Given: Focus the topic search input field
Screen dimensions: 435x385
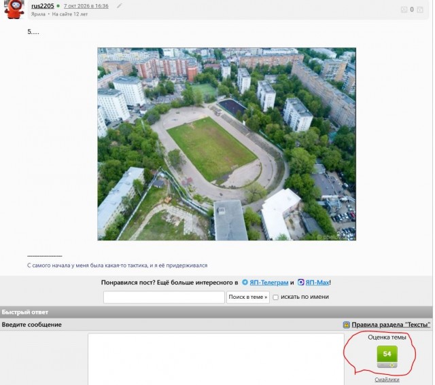Looking at the screenshot, I should [x=164, y=297].
